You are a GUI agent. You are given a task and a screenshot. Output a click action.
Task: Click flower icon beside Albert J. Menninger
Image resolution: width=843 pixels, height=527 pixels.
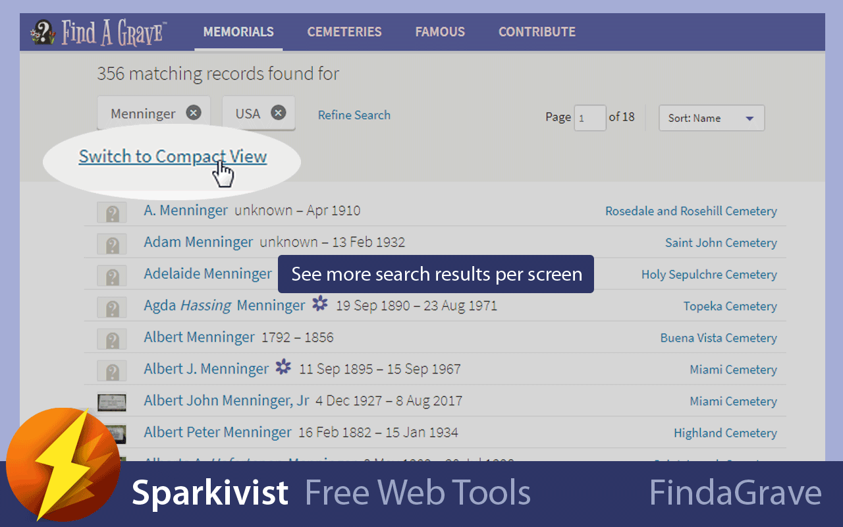coord(283,368)
